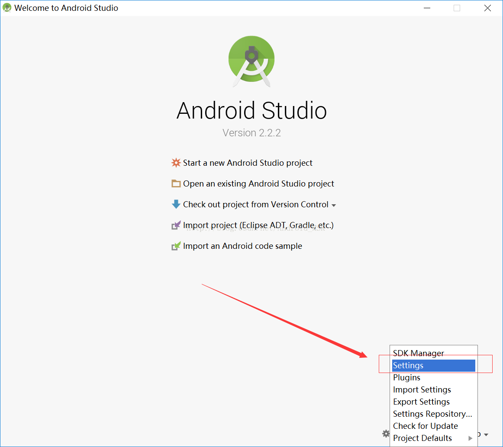Open Plugins from the Configure menu
503x447 pixels.
(433, 378)
